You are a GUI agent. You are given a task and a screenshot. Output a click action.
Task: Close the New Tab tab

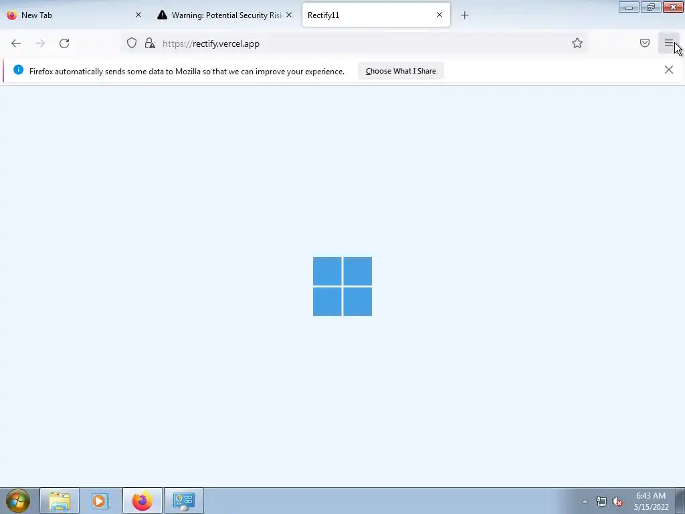[138, 15]
